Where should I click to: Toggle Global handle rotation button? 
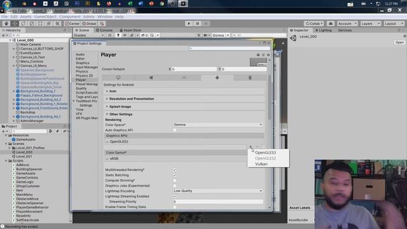tap(89, 24)
